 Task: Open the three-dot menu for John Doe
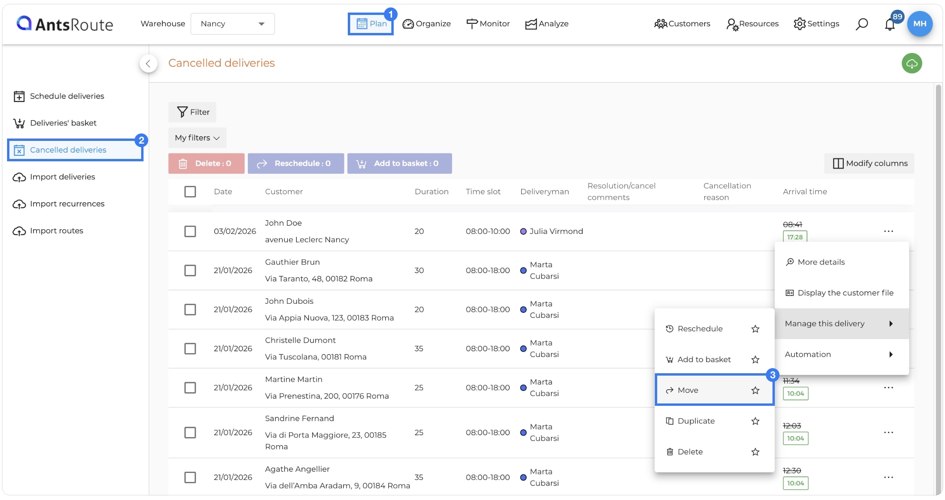(x=889, y=231)
